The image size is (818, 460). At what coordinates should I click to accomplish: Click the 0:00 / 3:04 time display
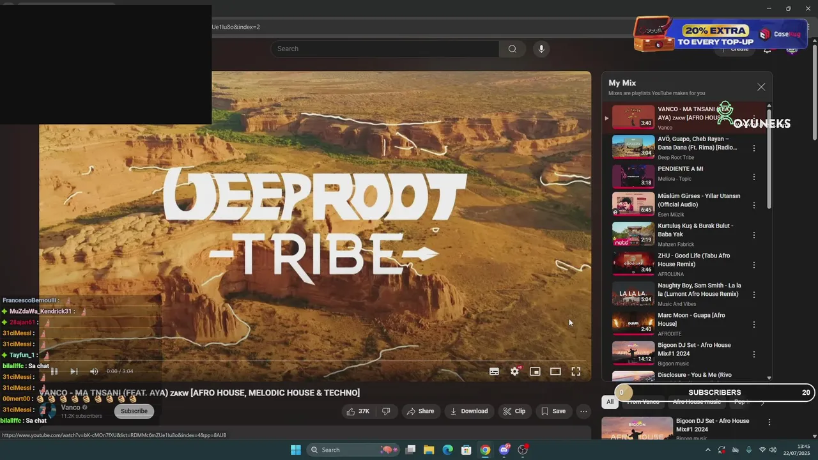coord(120,371)
